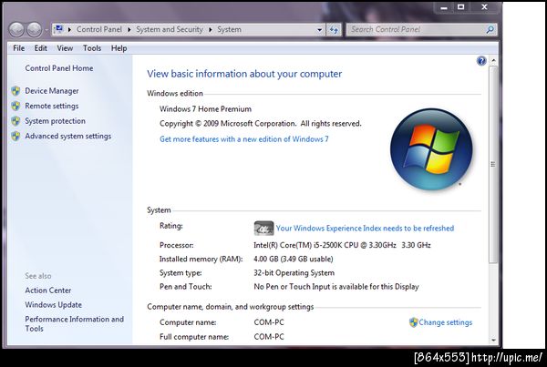Refresh the System page via refresh icon

[334, 30]
